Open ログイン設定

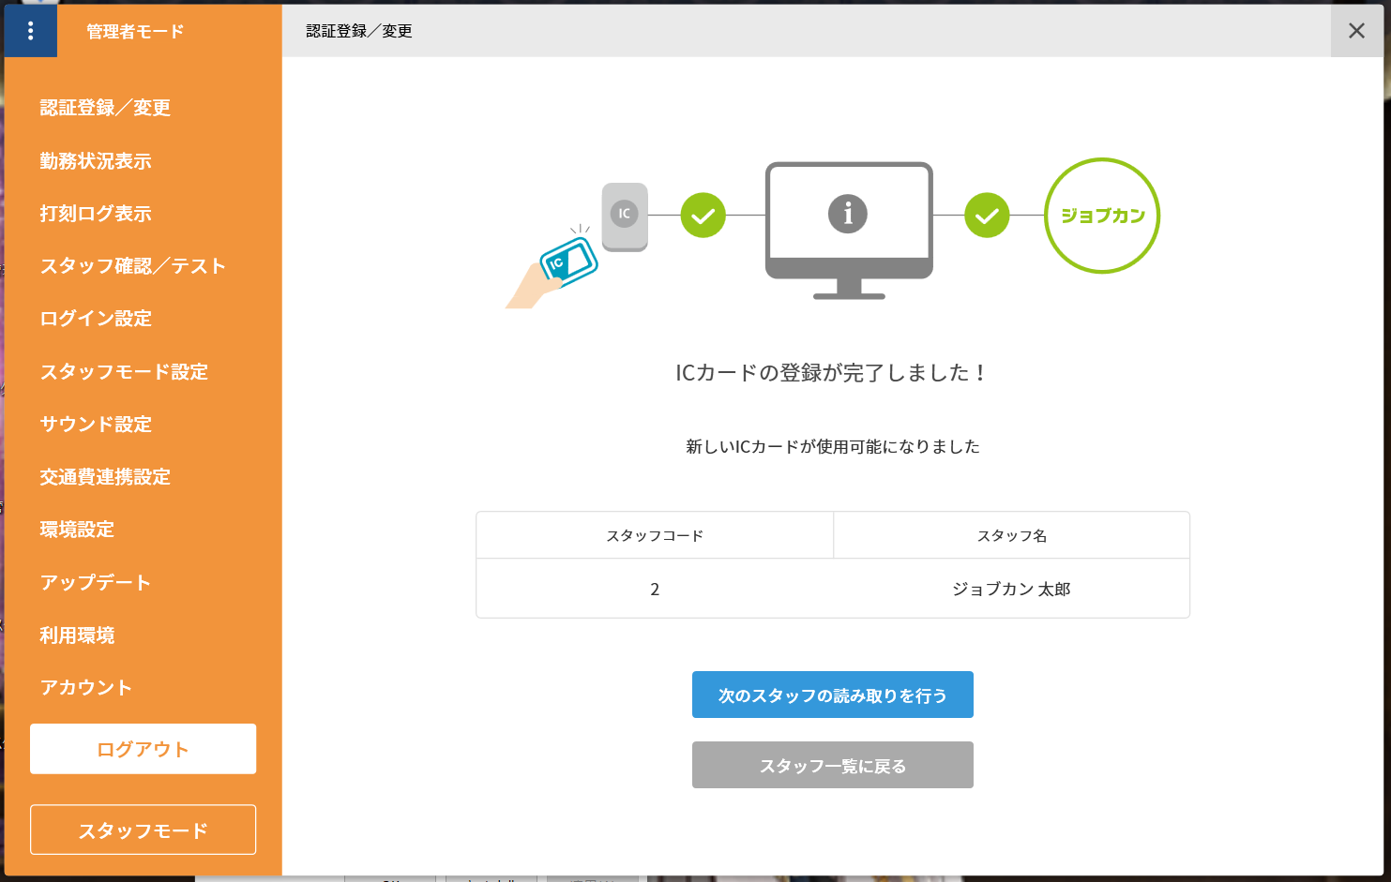click(96, 319)
